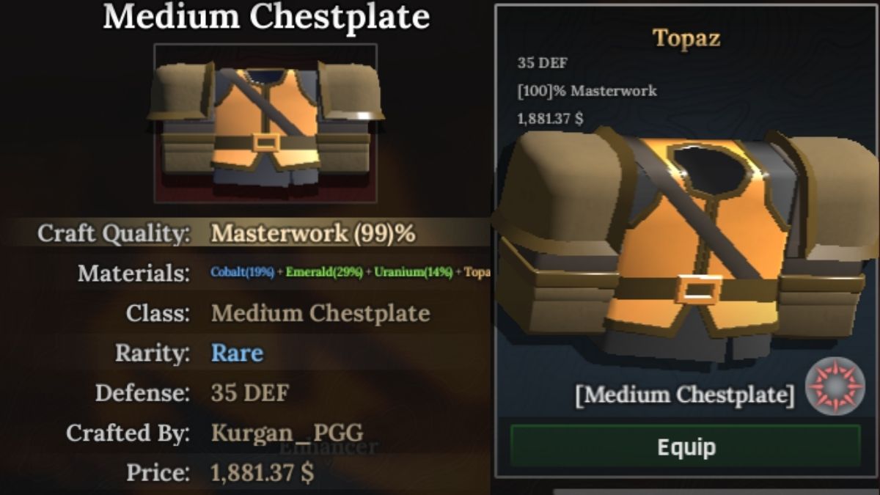Select the Masterwork (99)% craft quality value

point(313,233)
